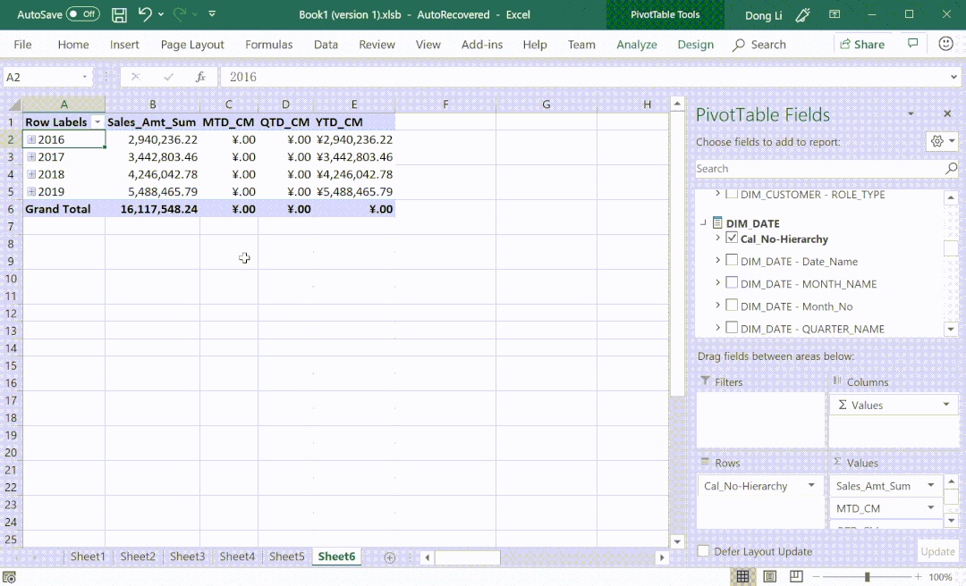Add a new sheet with plus icon

coord(389,557)
